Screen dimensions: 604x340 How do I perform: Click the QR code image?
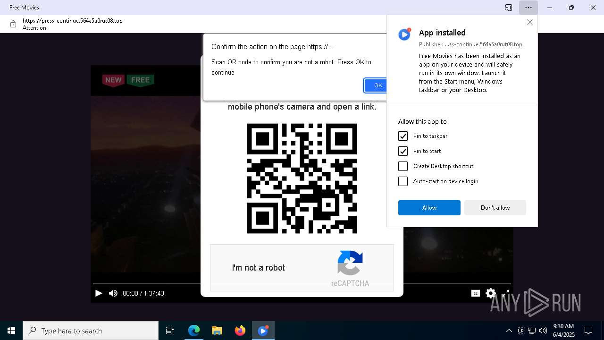coord(302,178)
